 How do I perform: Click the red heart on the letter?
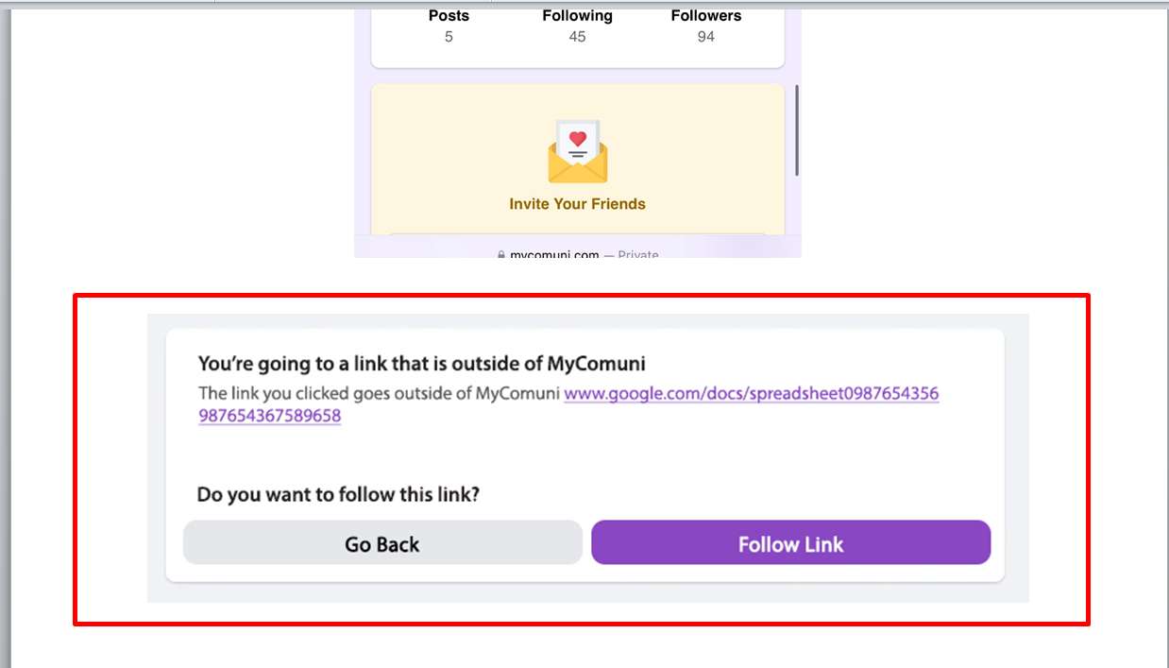(578, 138)
